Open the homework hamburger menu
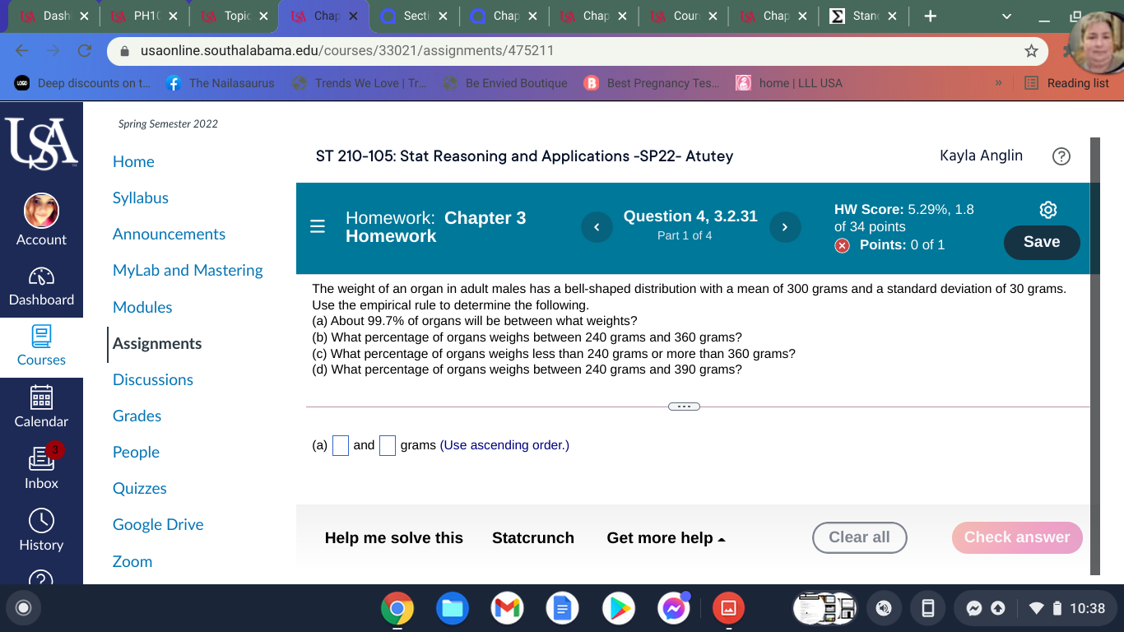Image resolution: width=1124 pixels, height=632 pixels. click(x=318, y=227)
